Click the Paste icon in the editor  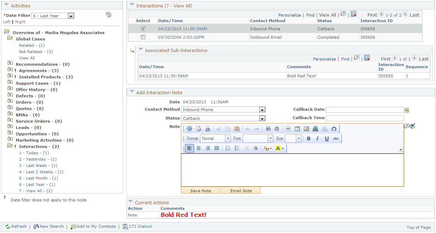point(237,129)
